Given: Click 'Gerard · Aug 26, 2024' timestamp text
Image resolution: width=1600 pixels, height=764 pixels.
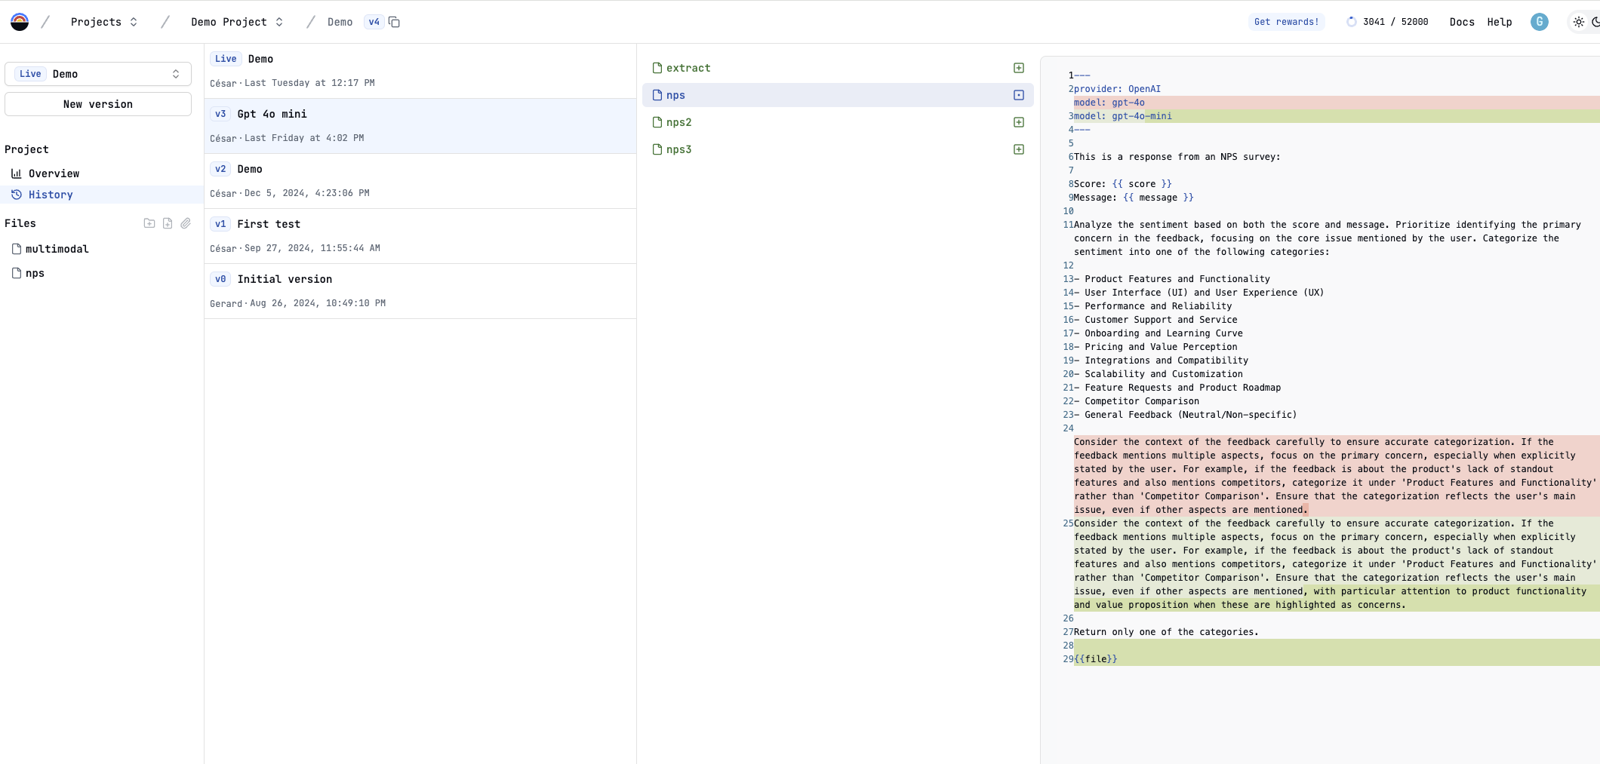Looking at the screenshot, I should [297, 303].
